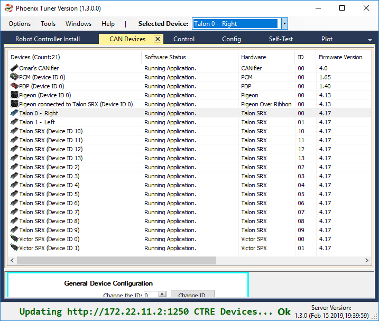The height and width of the screenshot is (321, 379).
Task: Open the Selected Device dropdown arrow
Action: (284, 24)
